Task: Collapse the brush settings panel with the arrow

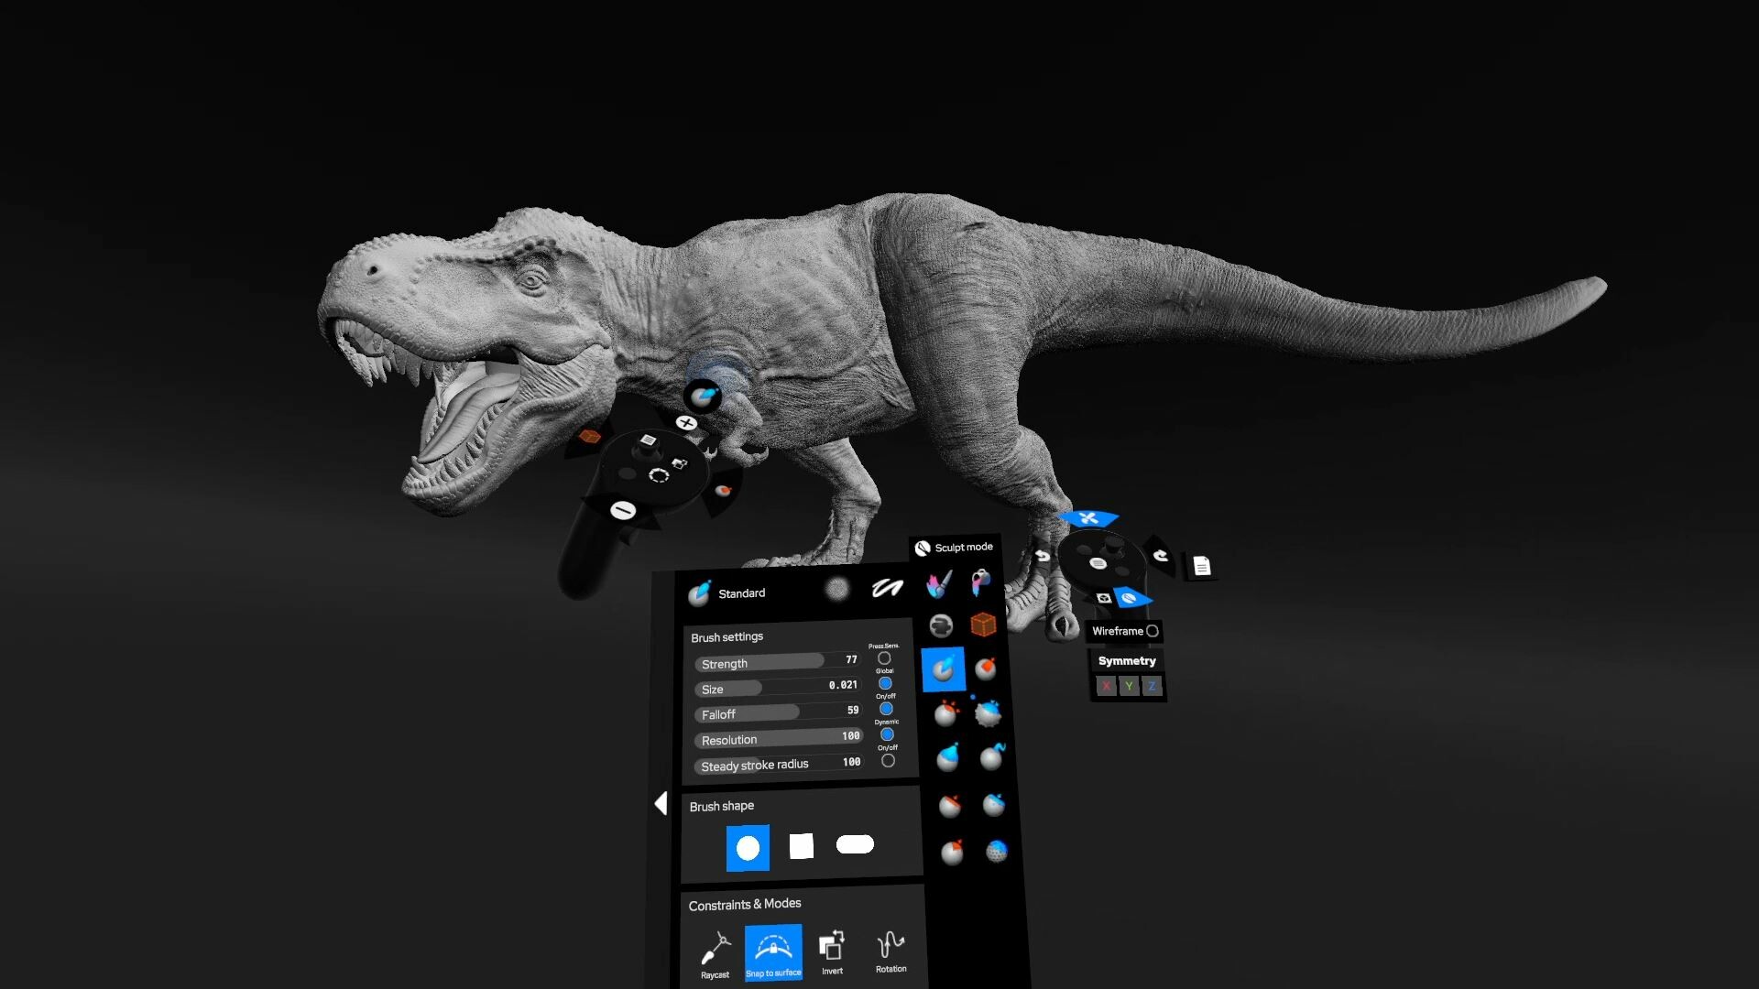Action: (661, 804)
